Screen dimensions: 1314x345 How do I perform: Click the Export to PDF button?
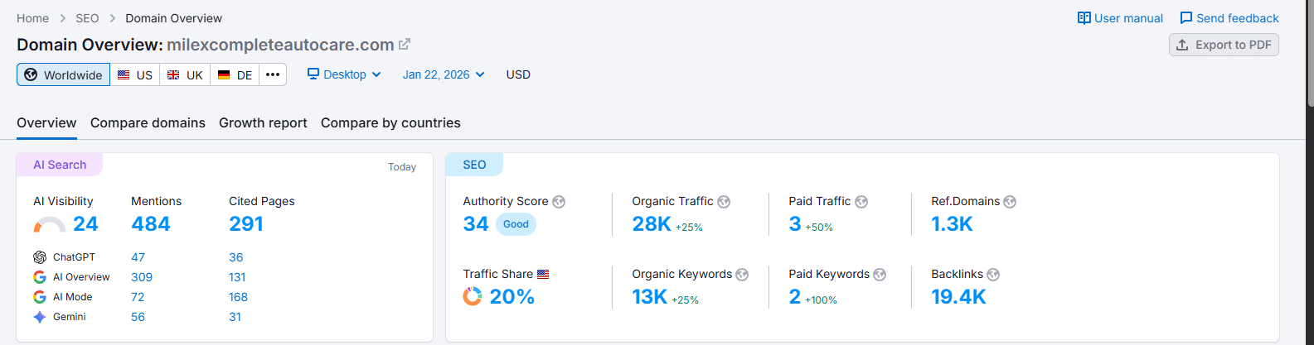(x=1224, y=45)
